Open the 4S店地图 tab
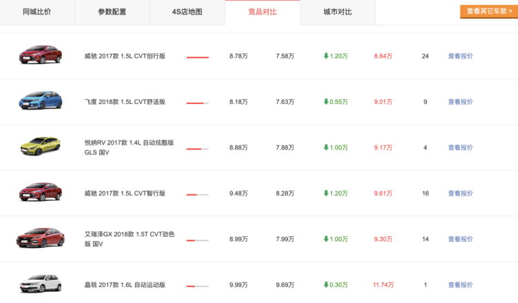This screenshot has width=518, height=303. [187, 12]
